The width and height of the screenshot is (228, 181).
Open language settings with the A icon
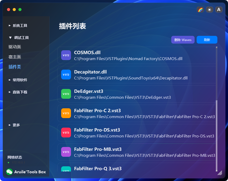[219, 10]
